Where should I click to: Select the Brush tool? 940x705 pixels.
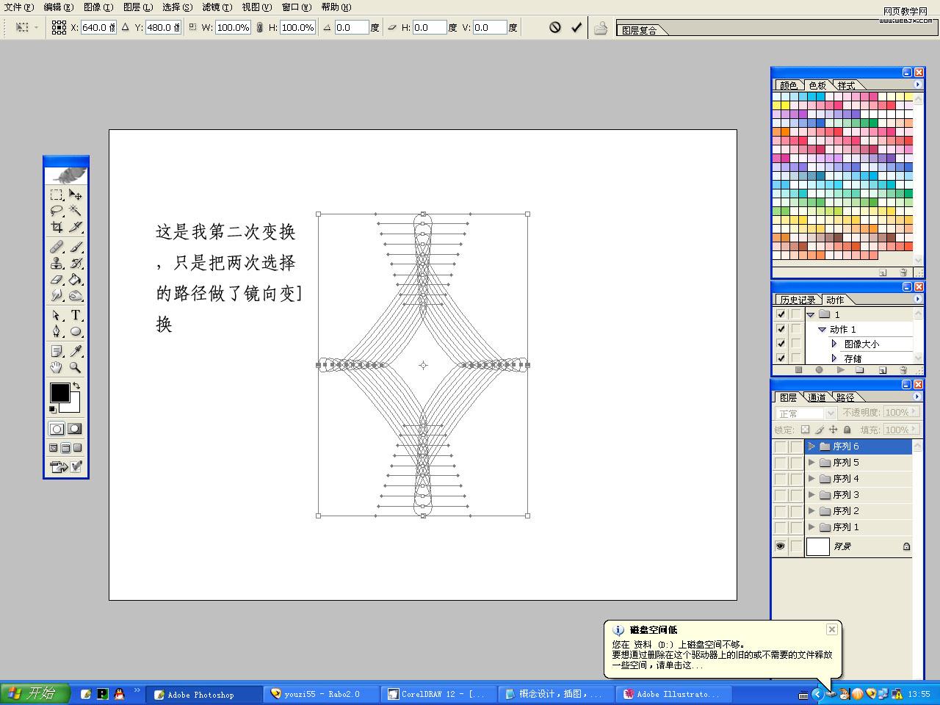pyautogui.click(x=76, y=247)
